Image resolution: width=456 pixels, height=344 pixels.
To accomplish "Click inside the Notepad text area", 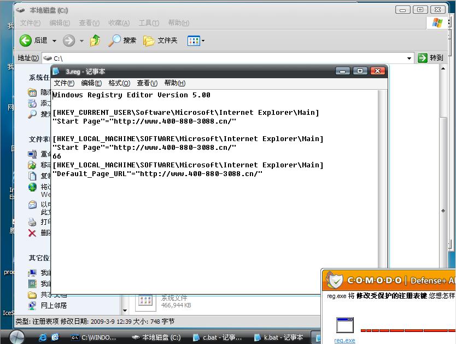I will point(215,191).
